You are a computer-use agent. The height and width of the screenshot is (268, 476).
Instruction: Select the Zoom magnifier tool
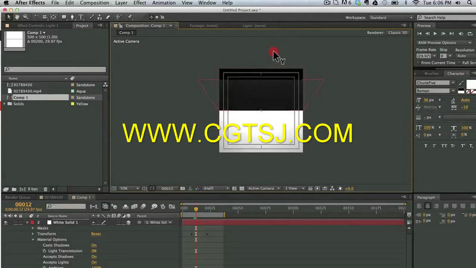26,17
